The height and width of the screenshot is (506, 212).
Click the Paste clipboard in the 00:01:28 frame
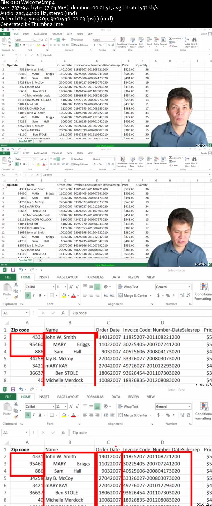[x=7, y=408]
